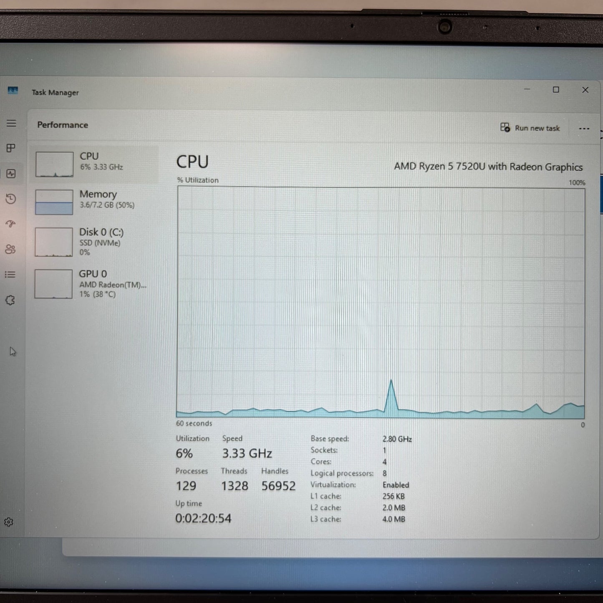Open the Task Manager hamburger navigation menu
The height and width of the screenshot is (603, 603).
click(11, 123)
